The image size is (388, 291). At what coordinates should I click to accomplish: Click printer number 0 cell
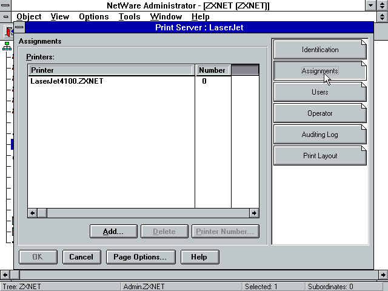tap(204, 81)
